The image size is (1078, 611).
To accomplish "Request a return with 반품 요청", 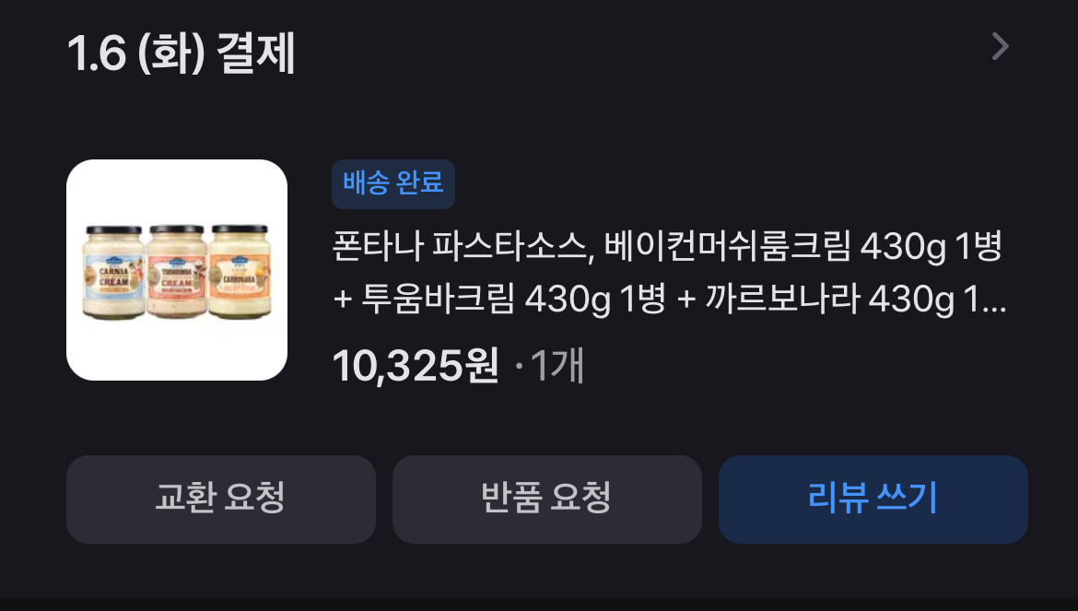I will pyautogui.click(x=546, y=499).
